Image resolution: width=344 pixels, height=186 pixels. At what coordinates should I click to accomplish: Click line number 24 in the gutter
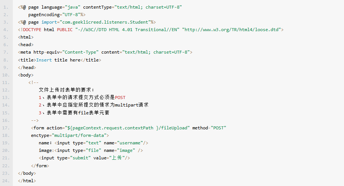[x=5, y=180]
